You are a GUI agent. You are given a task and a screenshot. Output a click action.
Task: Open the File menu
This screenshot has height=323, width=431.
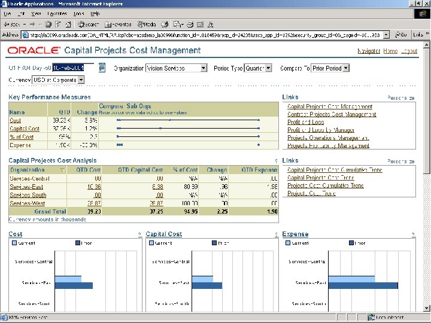click(x=7, y=14)
